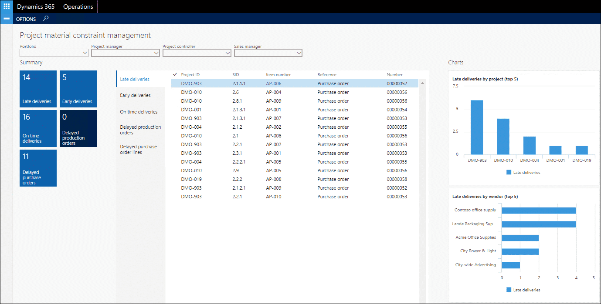Open the 16 On time deliveries tile
The image size is (601, 304).
coord(38,128)
